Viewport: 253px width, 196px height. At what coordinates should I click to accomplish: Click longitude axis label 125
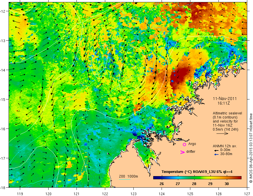pyautogui.click(x=190, y=194)
